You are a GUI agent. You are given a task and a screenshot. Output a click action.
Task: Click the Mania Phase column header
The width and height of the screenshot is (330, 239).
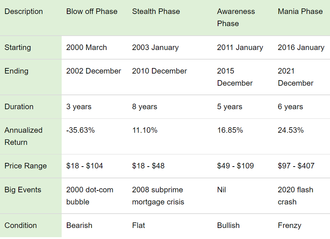coord(300,11)
